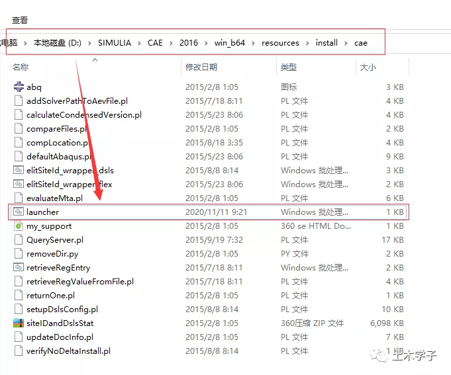
Task: Select file name retrieveRegEntry
Action: coord(58,268)
